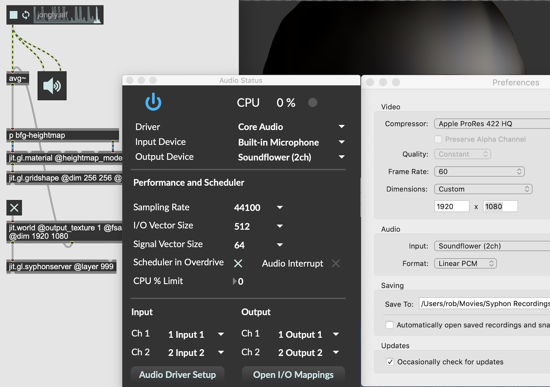The width and height of the screenshot is (550, 387).
Task: Open Input Device dropdown Built-in Microphone
Action: (291, 142)
